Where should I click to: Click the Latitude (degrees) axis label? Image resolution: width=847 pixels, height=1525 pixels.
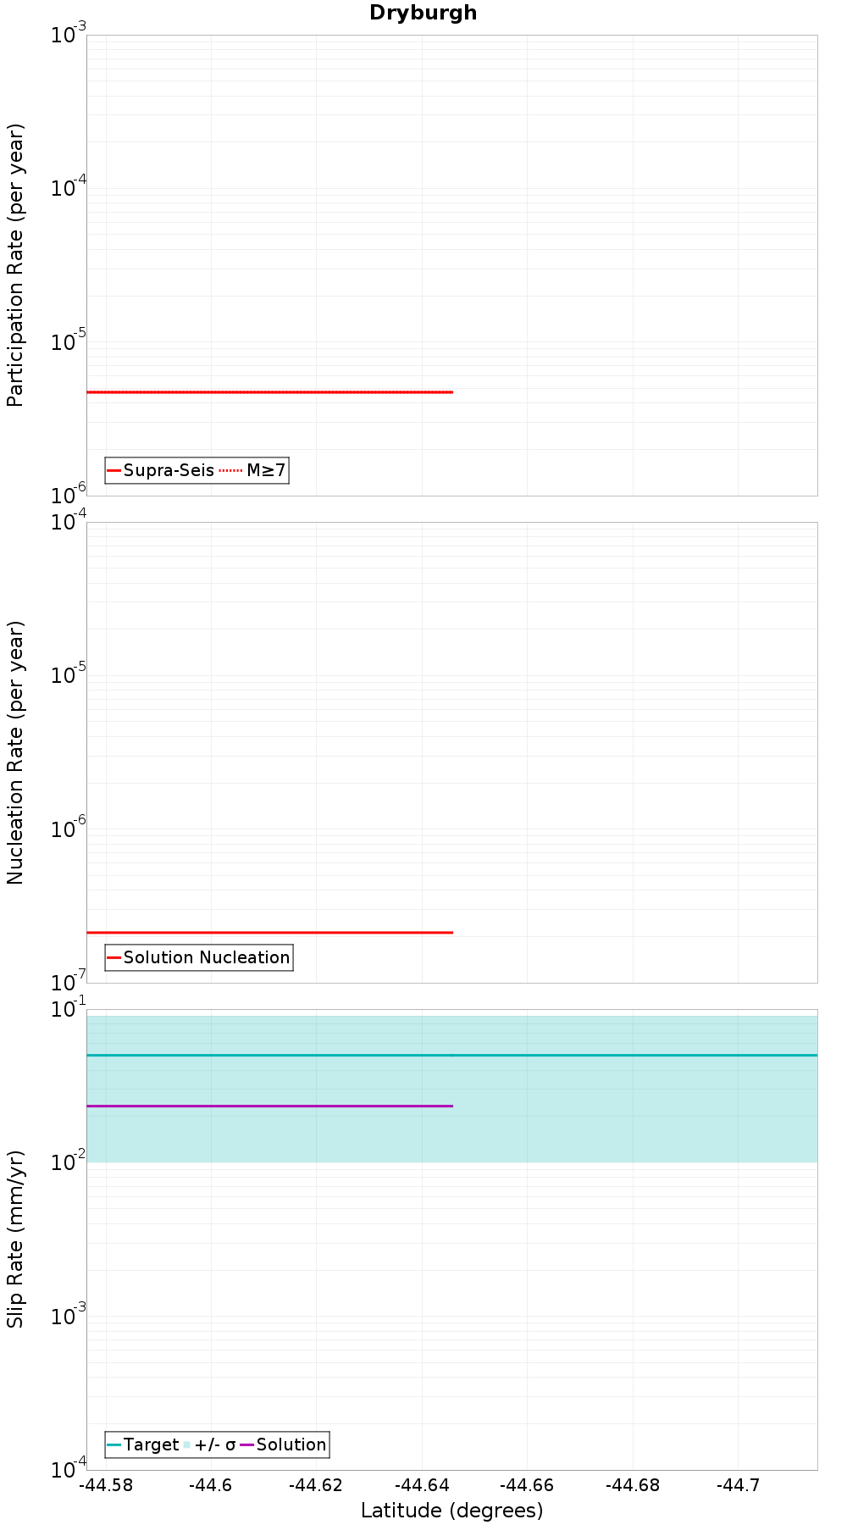[451, 1511]
